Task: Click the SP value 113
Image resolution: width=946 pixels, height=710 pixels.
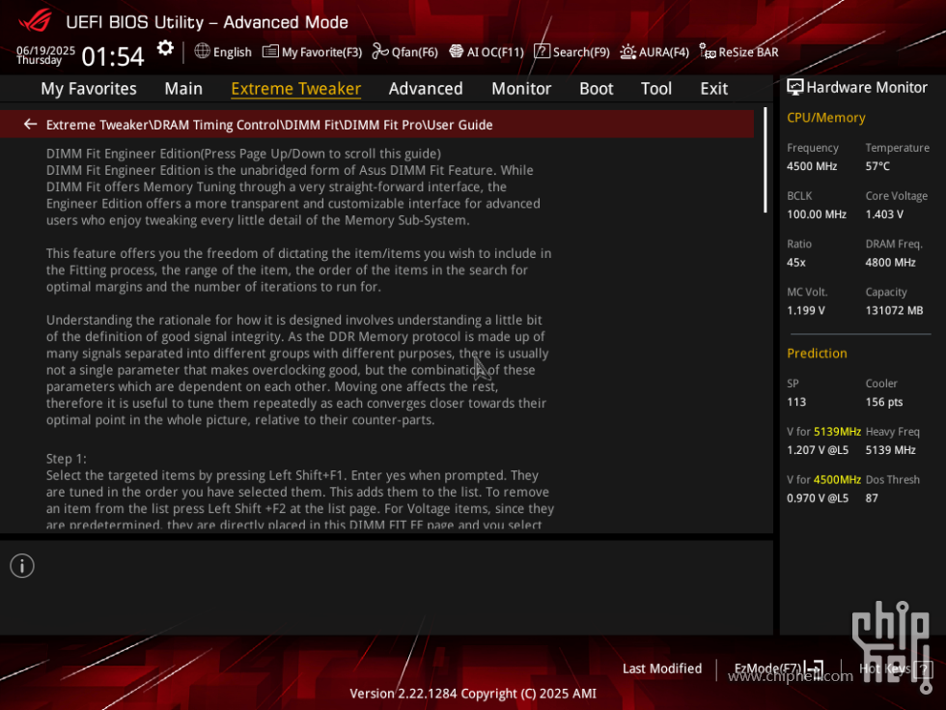Action: 796,402
